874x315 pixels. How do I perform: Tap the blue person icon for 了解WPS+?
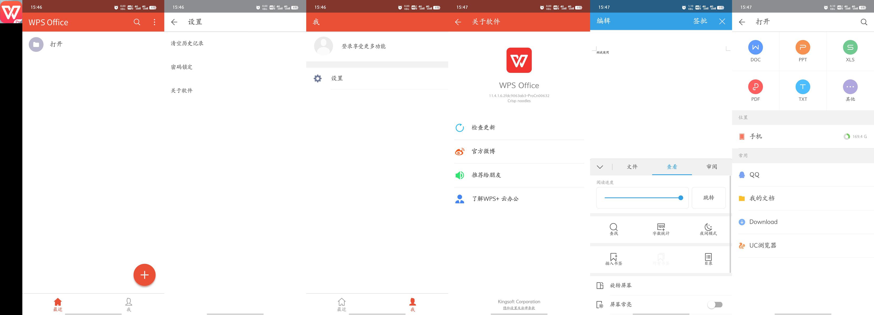pos(460,199)
